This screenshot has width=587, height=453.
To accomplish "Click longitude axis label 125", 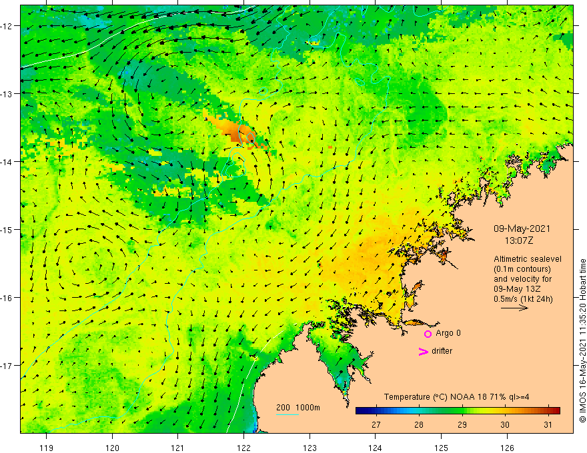I will (x=442, y=448).
